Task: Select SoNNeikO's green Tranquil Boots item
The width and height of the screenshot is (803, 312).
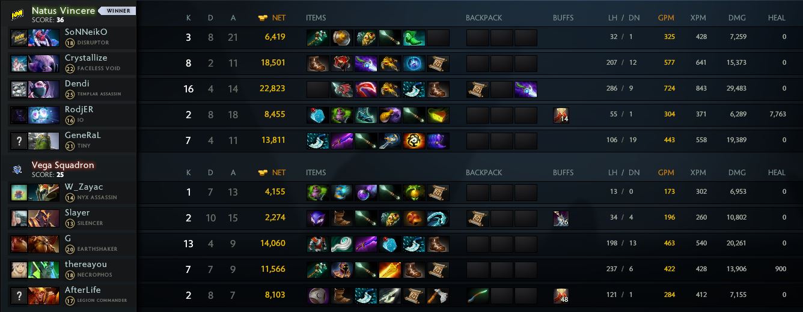Action: click(x=414, y=38)
